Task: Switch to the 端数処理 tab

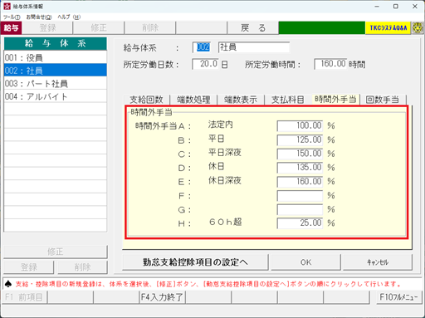Action: click(193, 100)
